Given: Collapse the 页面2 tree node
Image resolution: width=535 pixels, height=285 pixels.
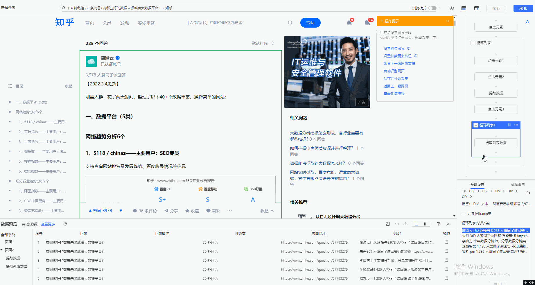Looking at the screenshot, I should pyautogui.click(x=2, y=250).
